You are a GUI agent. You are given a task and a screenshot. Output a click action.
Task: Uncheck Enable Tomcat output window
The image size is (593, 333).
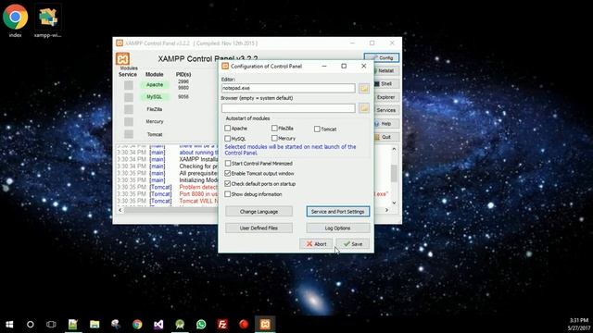[x=228, y=174]
